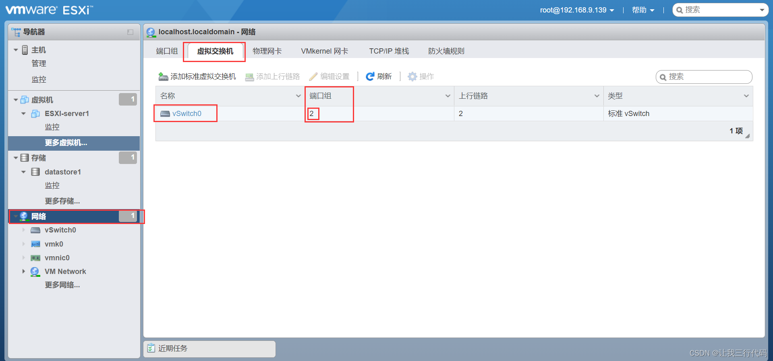Click the edit settings pencil icon
This screenshot has height=361, width=773.
[x=313, y=77]
